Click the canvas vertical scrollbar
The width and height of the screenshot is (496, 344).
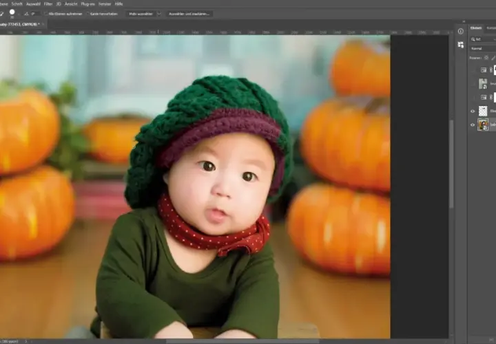coord(451,164)
